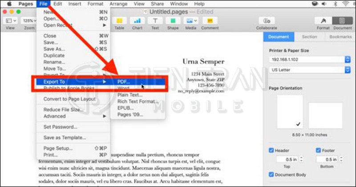Click the Urna Semper heading in document

tap(203, 61)
